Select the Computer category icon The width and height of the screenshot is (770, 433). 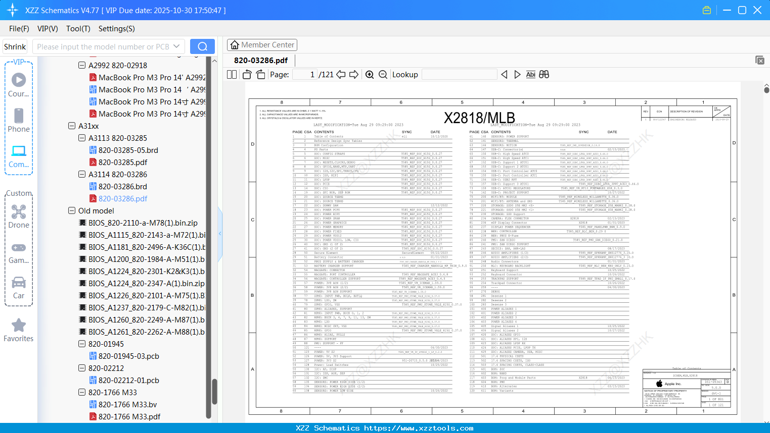(19, 156)
